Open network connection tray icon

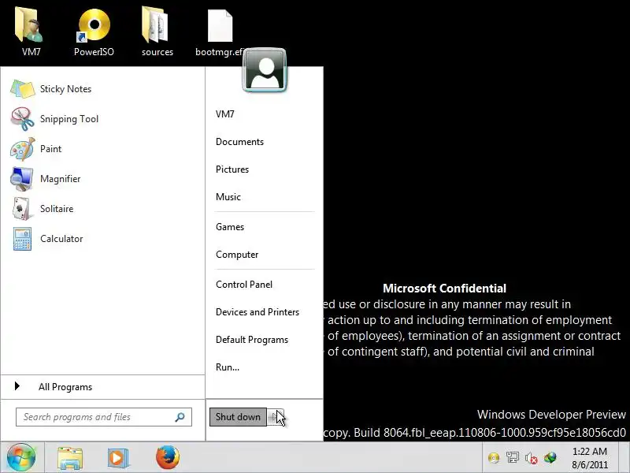[x=513, y=458]
